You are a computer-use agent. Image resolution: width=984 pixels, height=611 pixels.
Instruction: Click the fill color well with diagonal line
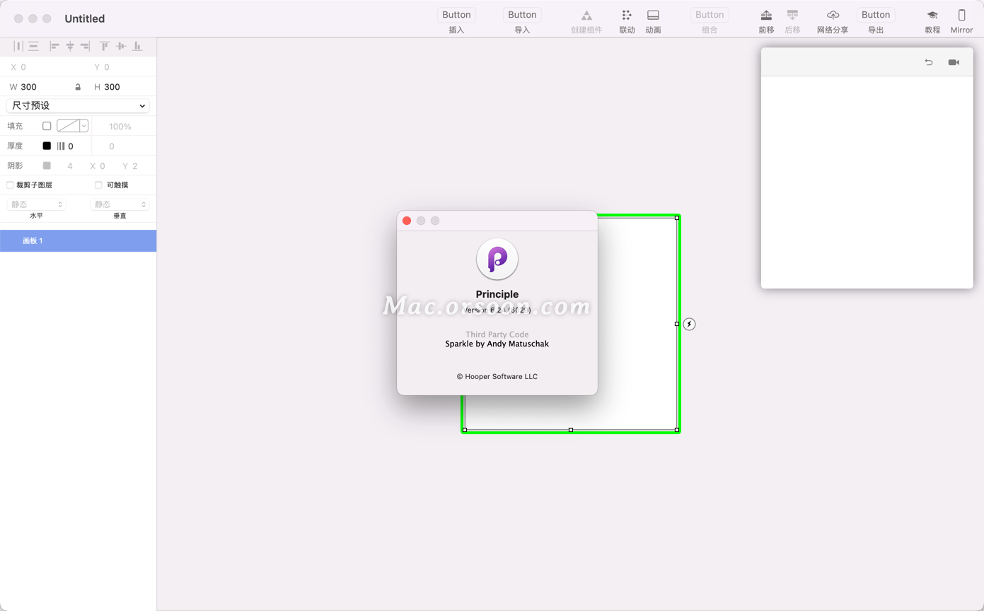coord(68,126)
